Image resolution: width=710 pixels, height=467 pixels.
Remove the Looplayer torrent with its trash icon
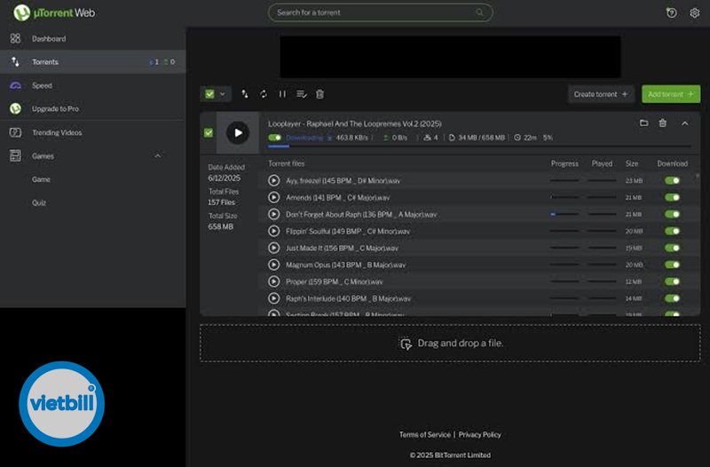pos(662,123)
